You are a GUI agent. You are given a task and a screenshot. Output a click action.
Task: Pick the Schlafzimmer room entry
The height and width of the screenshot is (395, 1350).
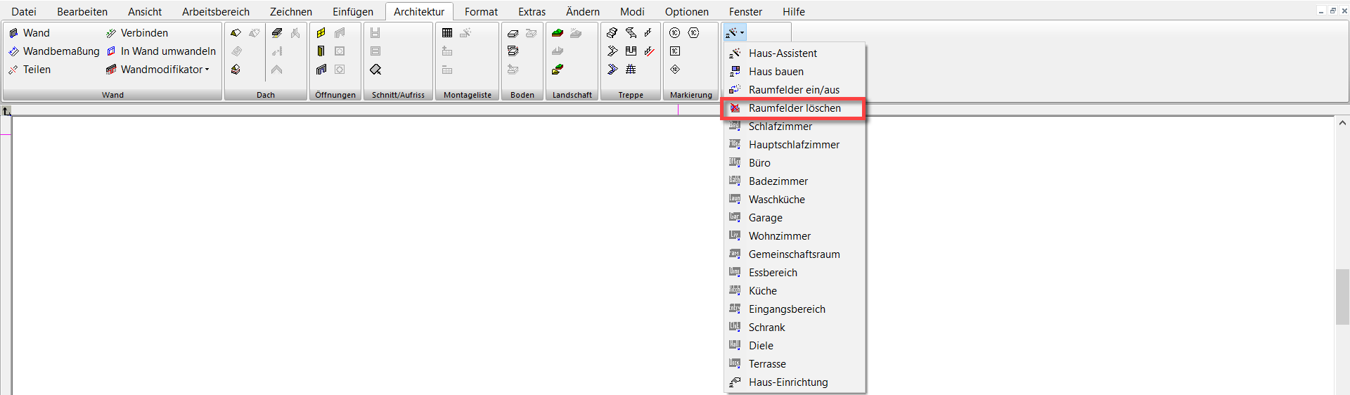coord(795,127)
